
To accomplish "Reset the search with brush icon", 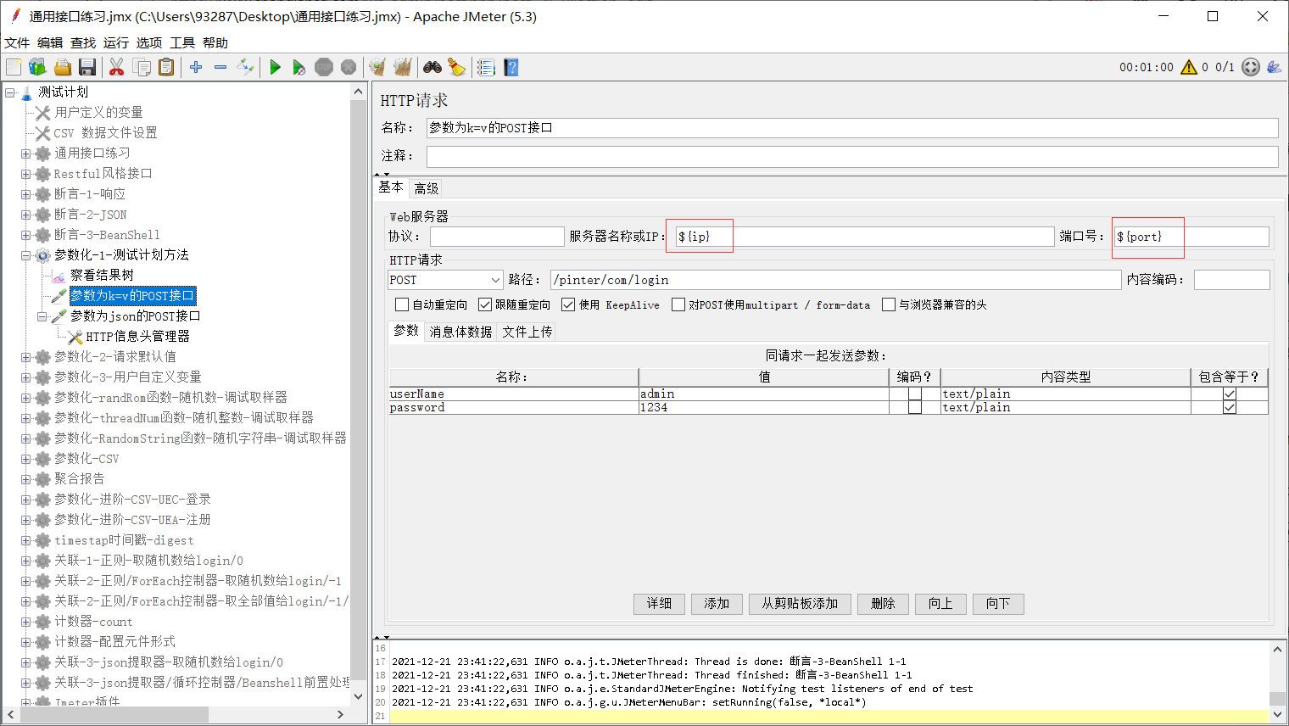I will click(x=456, y=67).
